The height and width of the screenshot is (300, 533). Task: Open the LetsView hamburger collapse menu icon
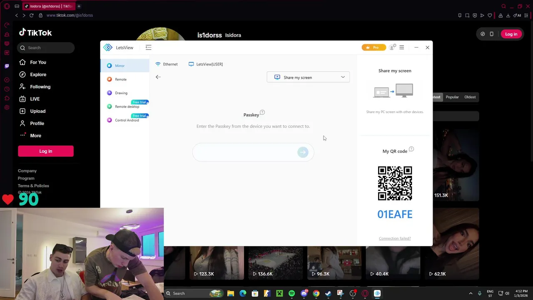148,47
